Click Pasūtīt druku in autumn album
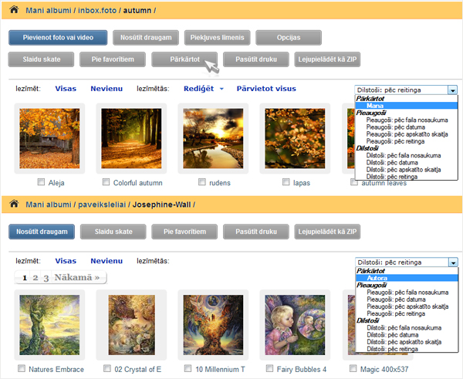463x379 pixels. [256, 59]
